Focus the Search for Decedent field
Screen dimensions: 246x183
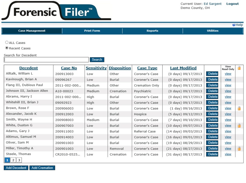pos(46,60)
